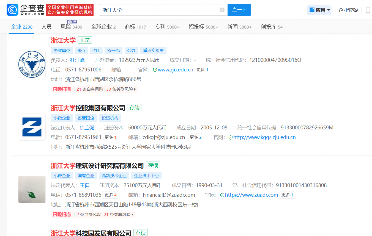
Task: Click the 查一下 search button
Action: (x=239, y=10)
